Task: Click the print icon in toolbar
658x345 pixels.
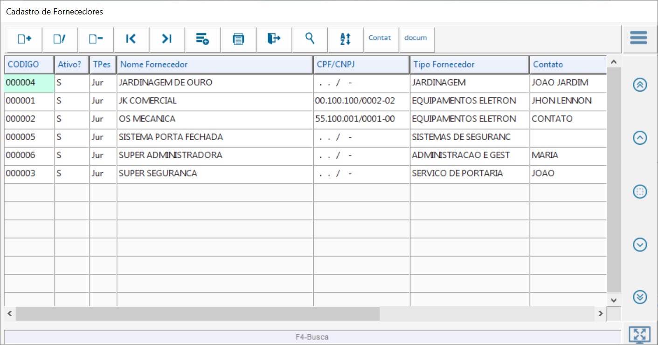Action: point(238,39)
